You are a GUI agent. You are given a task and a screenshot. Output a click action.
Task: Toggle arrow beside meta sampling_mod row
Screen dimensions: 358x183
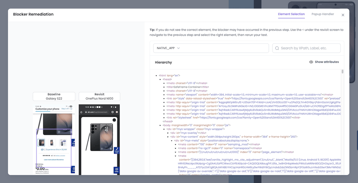[175, 144]
